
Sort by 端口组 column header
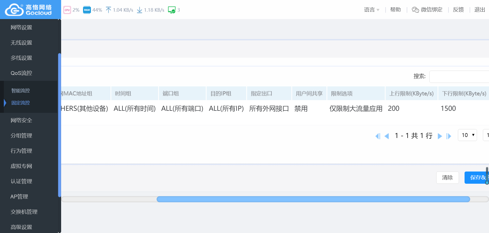182,93
